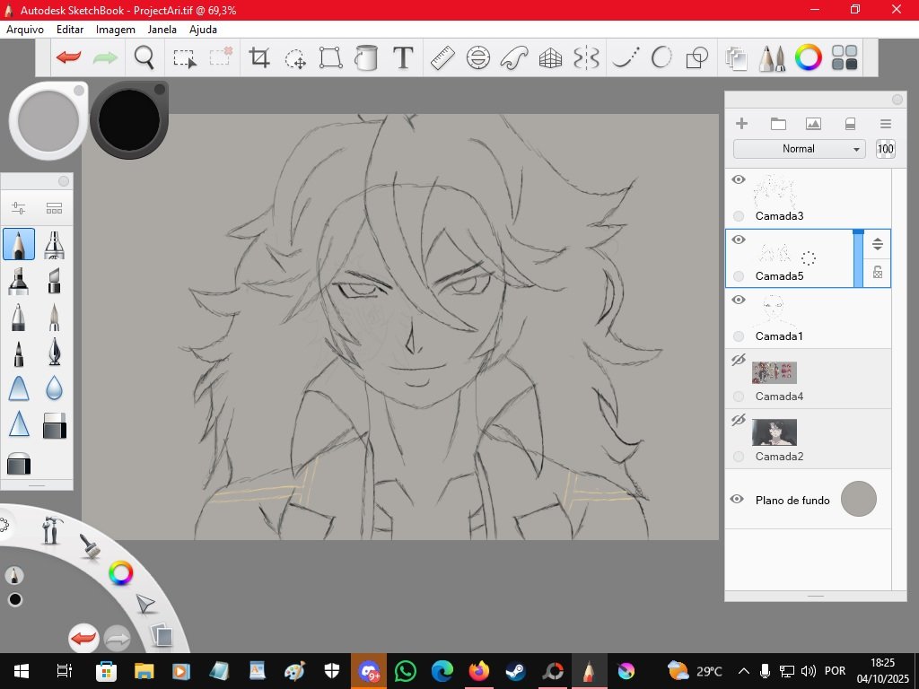Viewport: 919px width, 689px height.
Task: Select the Flood Fill bucket tool
Action: pos(366,57)
